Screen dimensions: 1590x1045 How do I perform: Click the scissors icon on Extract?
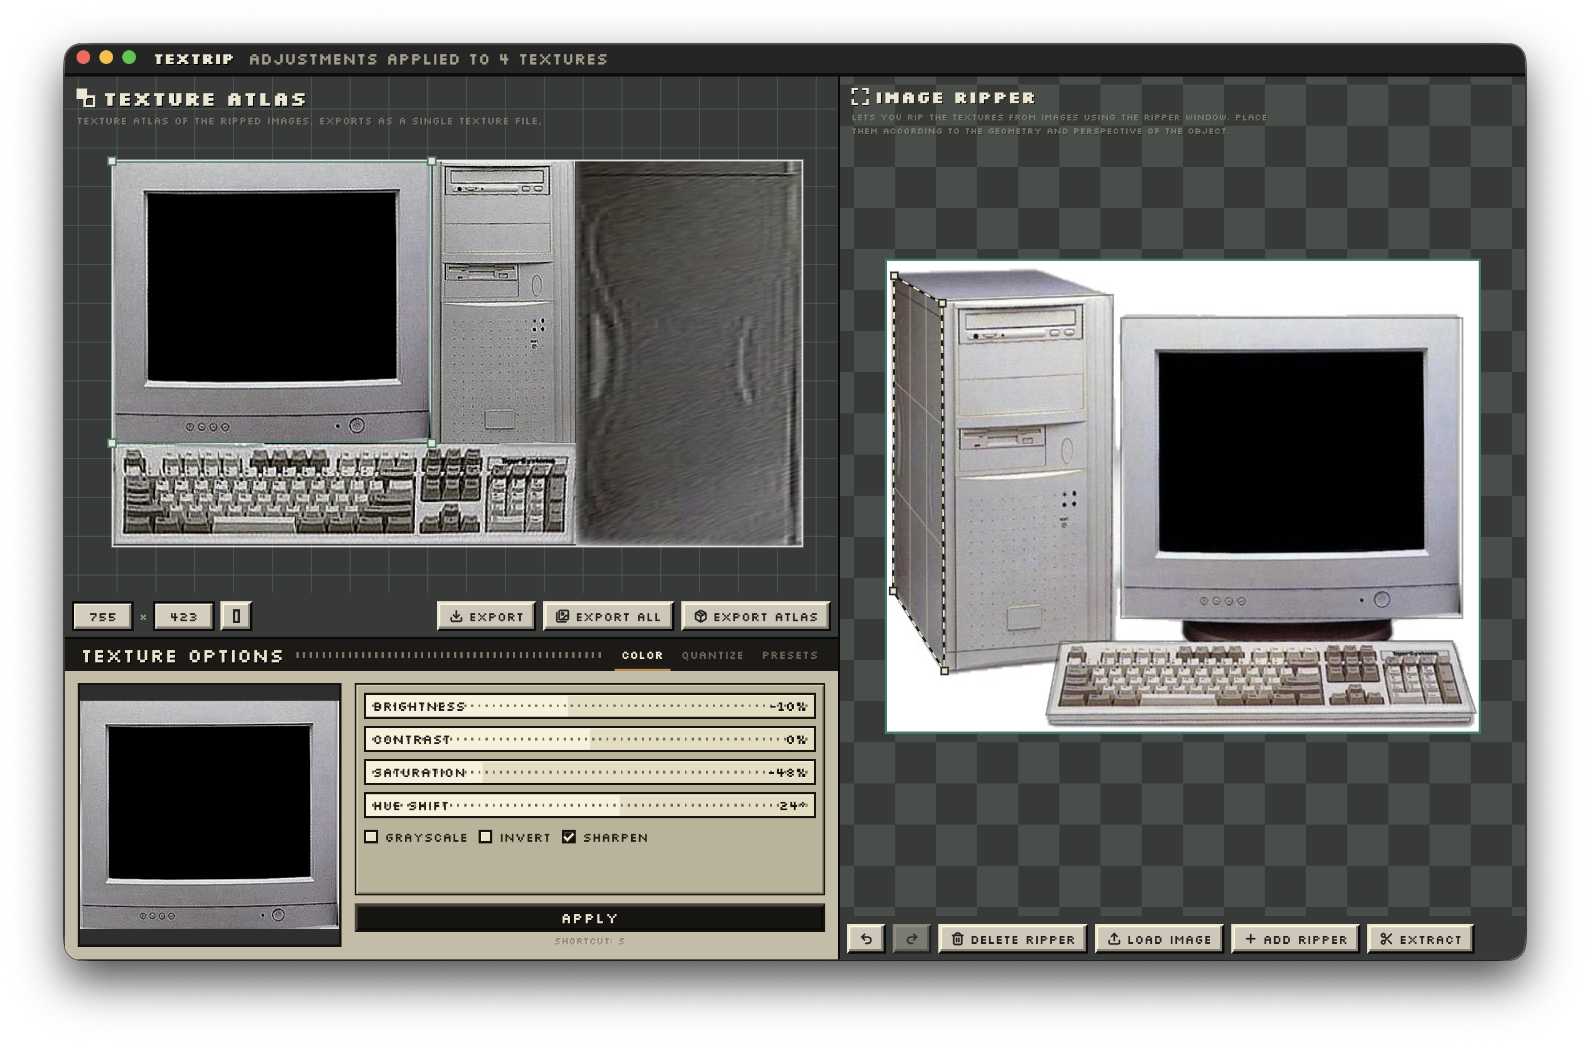(1386, 939)
